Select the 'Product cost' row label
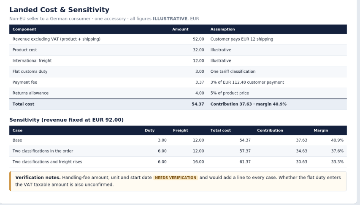The image size is (360, 205). pos(24,50)
